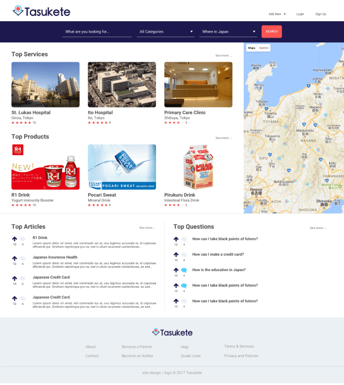Open comments on 'How can I make a credit card?'
The width and height of the screenshot is (344, 385).
click(184, 255)
